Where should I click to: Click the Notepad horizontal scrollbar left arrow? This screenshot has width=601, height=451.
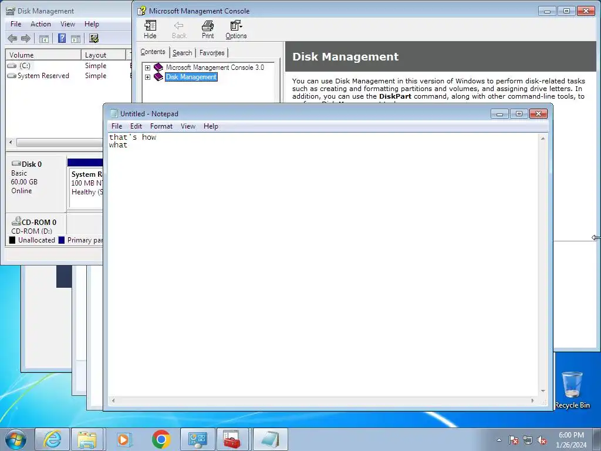tap(113, 400)
